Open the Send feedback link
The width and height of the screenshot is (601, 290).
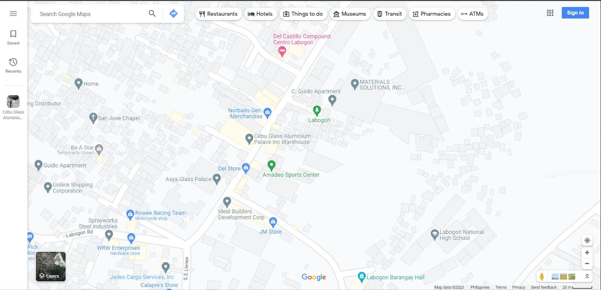pyautogui.click(x=544, y=287)
